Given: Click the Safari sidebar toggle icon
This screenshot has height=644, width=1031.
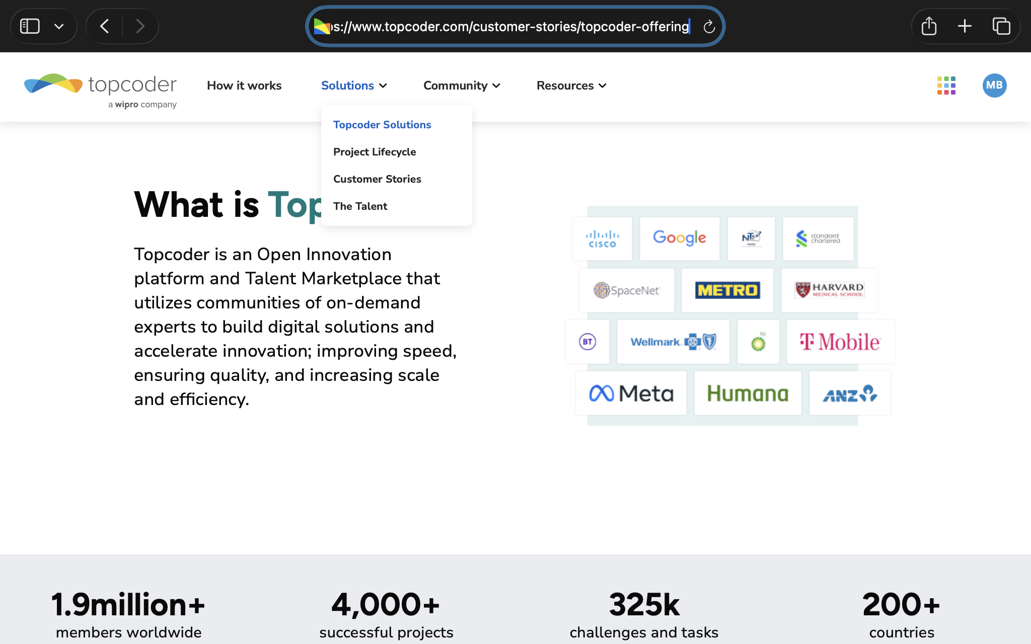Looking at the screenshot, I should 30,26.
